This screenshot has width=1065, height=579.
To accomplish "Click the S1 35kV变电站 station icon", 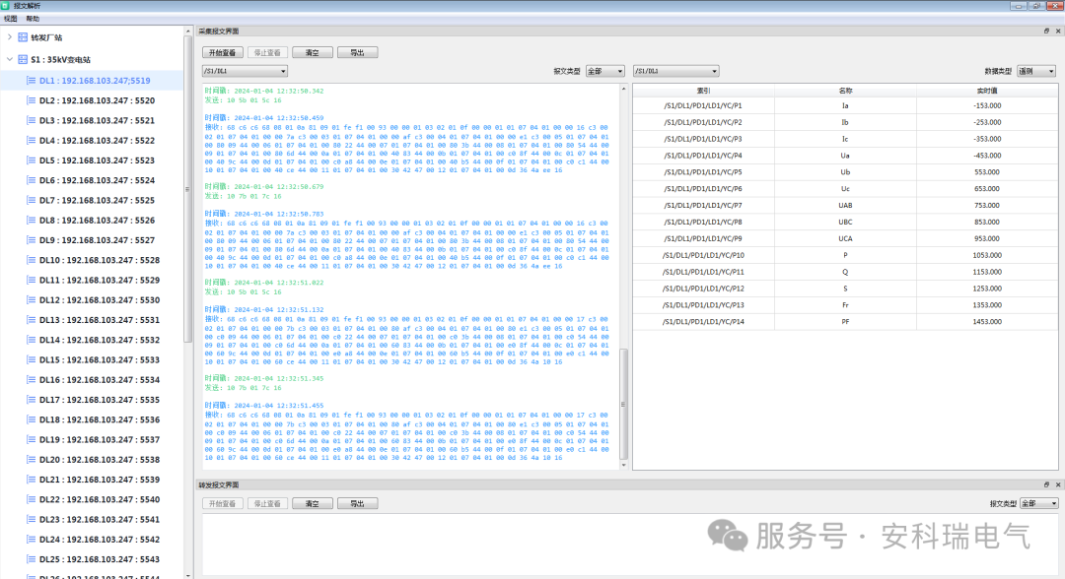I will [24, 59].
